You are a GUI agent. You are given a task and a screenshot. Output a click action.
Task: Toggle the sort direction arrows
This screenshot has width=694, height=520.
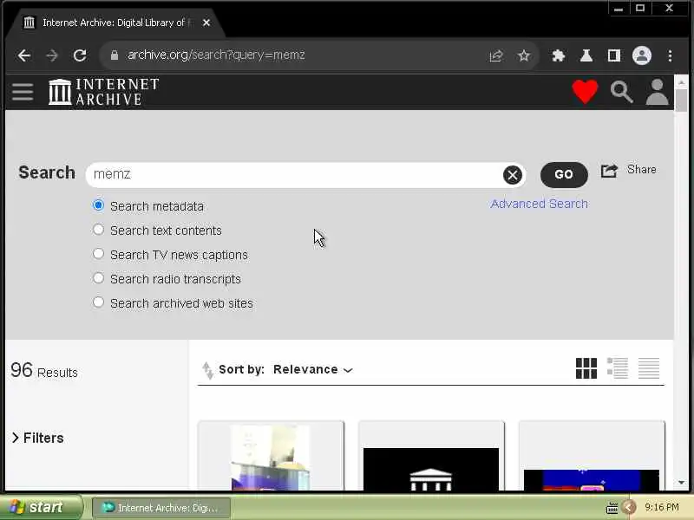pyautogui.click(x=207, y=370)
